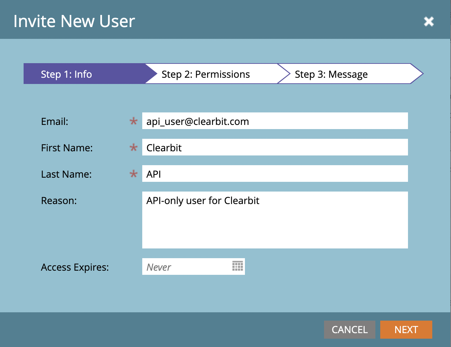Click the Reason text area

pos(275,220)
